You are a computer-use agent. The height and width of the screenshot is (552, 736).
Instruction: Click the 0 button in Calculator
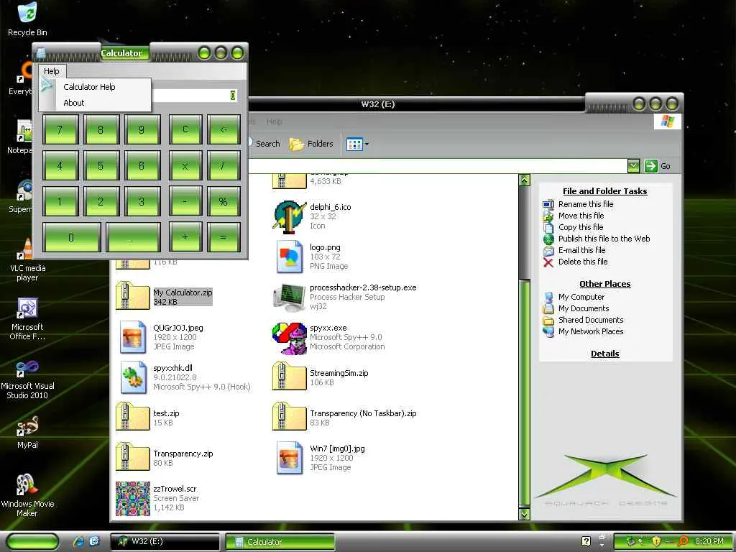pos(71,237)
